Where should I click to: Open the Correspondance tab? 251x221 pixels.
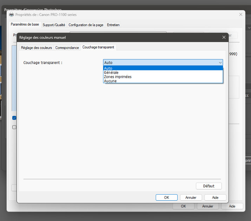67,48
